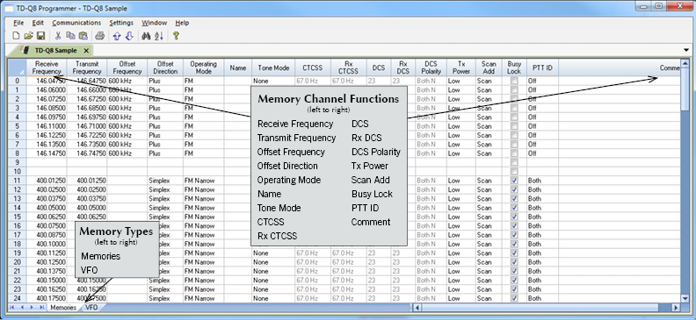Print the memory list with printer icon
The image size is (696, 320).
(100, 36)
